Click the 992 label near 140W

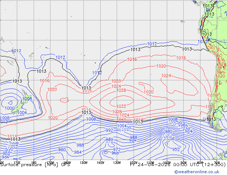pyautogui.click(x=109, y=130)
